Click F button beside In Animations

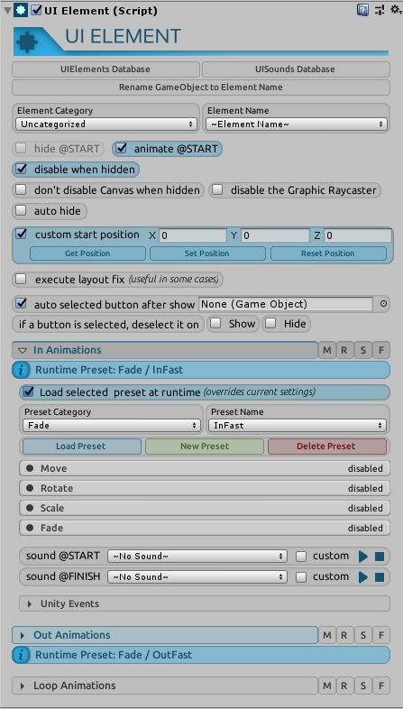(381, 350)
